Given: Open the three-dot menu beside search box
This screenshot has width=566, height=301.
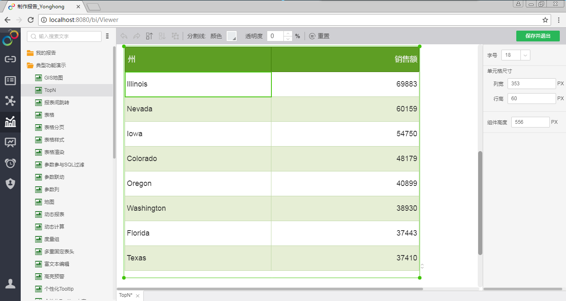Looking at the screenshot, I should [x=107, y=36].
